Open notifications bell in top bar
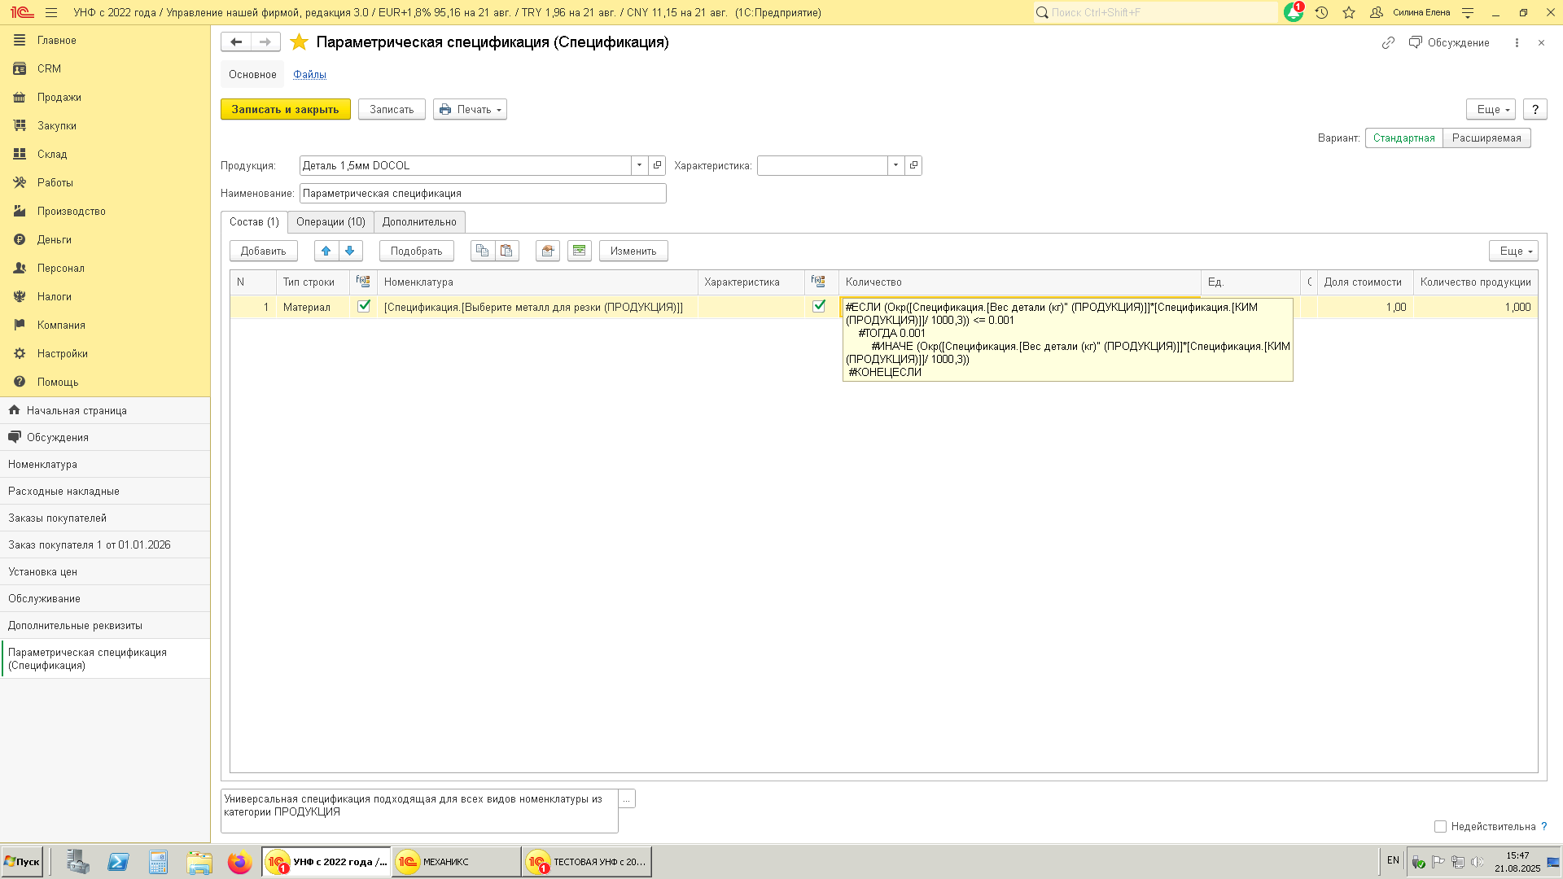 tap(1293, 12)
